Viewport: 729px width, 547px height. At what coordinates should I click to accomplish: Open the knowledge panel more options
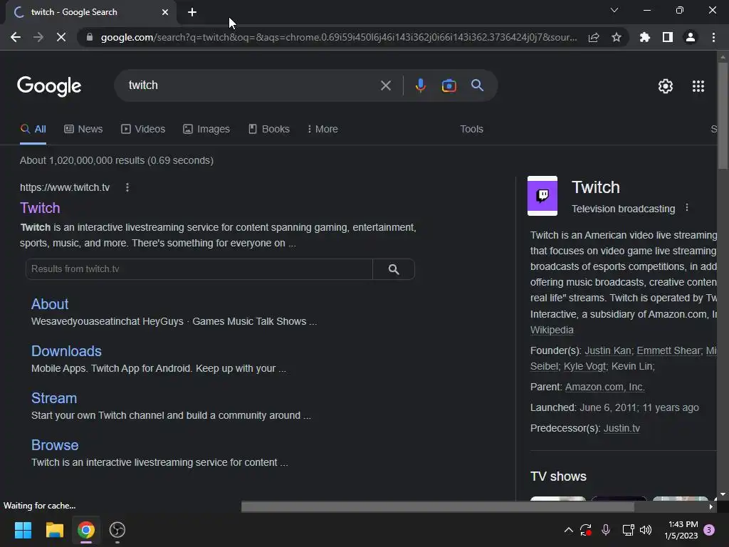pos(687,208)
